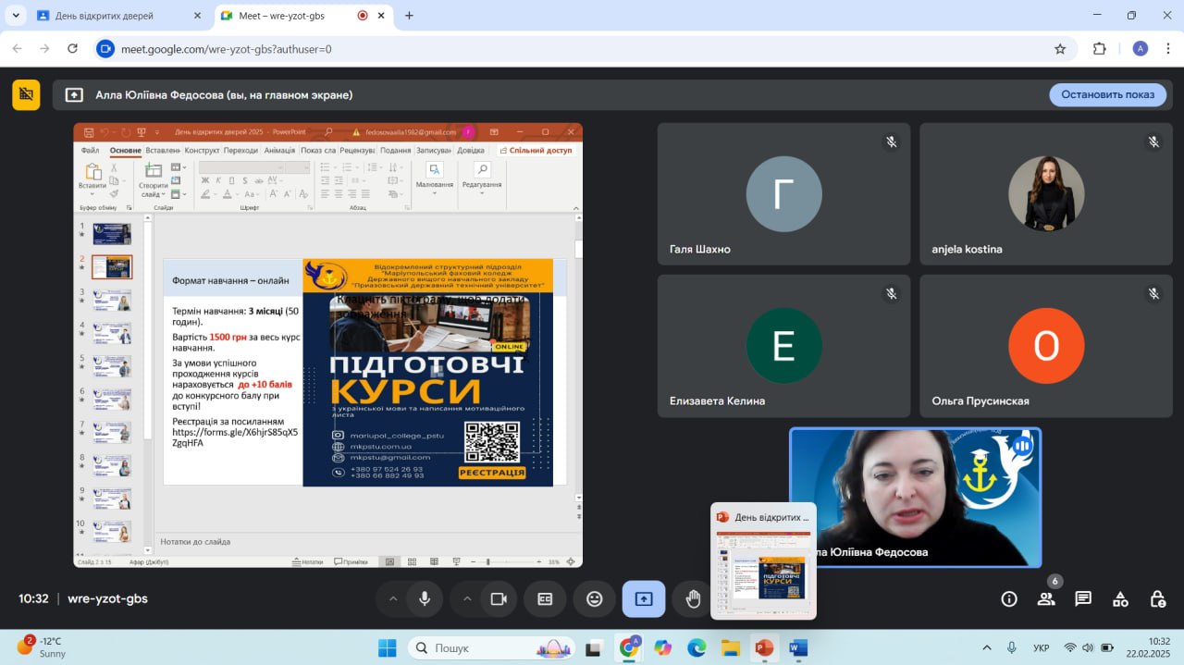Show hidden icons in system tray
The height and width of the screenshot is (665, 1184).
point(987,647)
